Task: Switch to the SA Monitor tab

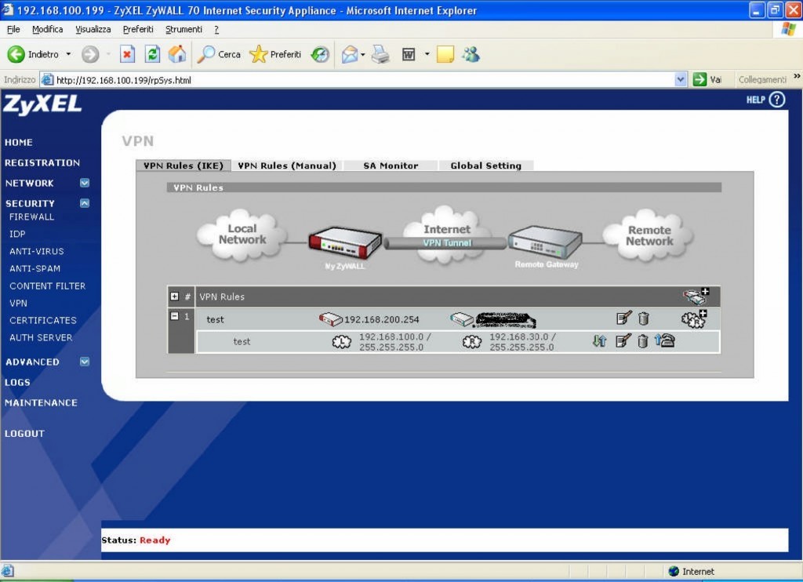Action: point(391,166)
